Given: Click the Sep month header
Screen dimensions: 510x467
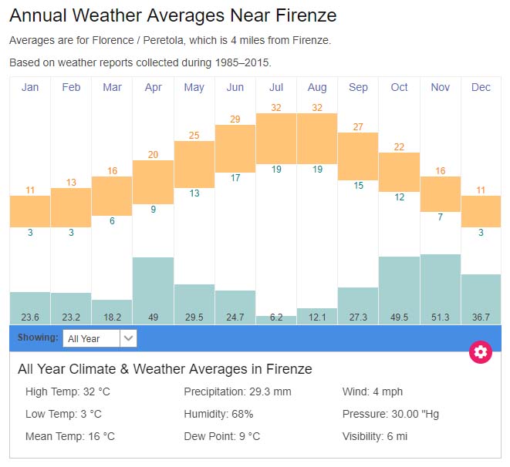Looking at the screenshot, I should 358,87.
